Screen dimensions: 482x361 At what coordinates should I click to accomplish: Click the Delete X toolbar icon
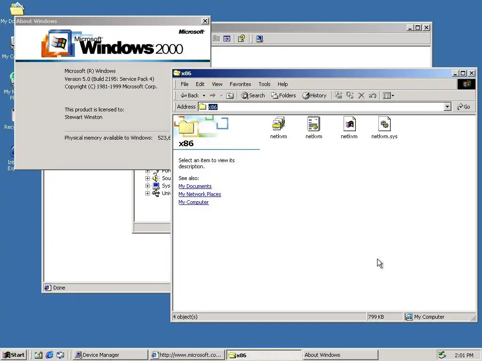(361, 95)
